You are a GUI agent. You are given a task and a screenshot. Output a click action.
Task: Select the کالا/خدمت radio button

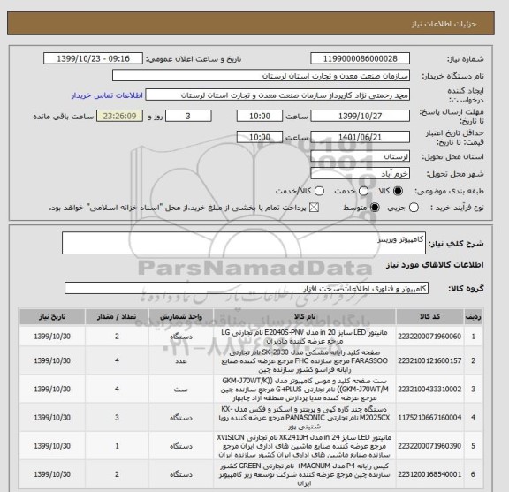click(319, 191)
